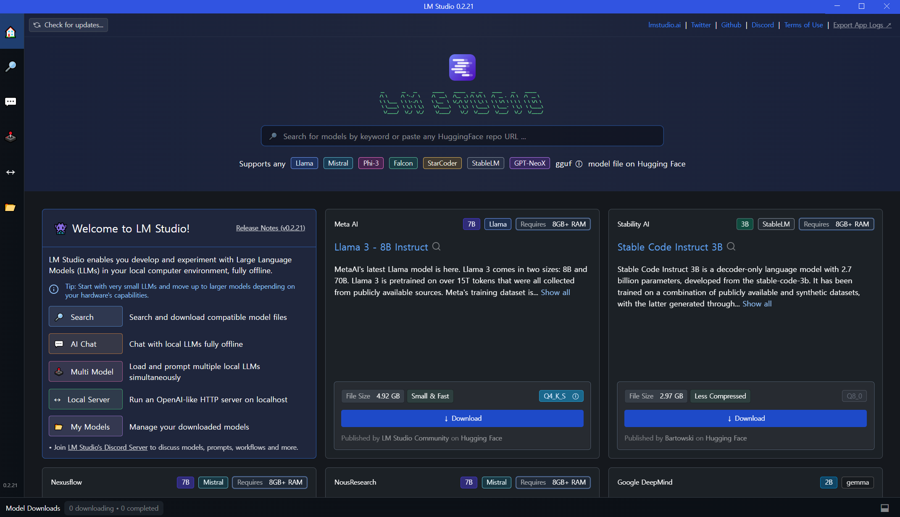900x517 pixels.
Task: Open the Stable Code Instruct 3B title
Action: click(x=670, y=247)
